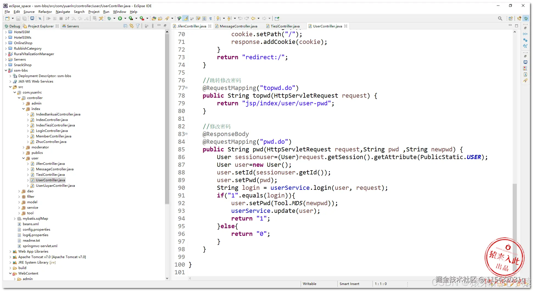Image resolution: width=533 pixels, height=291 pixels.
Task: Click Writable in the status bar
Action: (309, 284)
